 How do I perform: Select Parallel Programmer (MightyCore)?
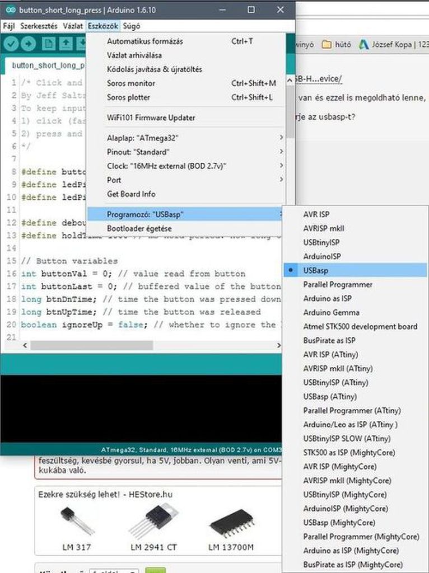(355, 537)
